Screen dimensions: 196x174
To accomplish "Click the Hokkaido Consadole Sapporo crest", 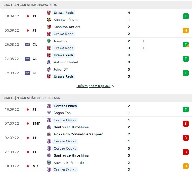I will click(49, 134).
